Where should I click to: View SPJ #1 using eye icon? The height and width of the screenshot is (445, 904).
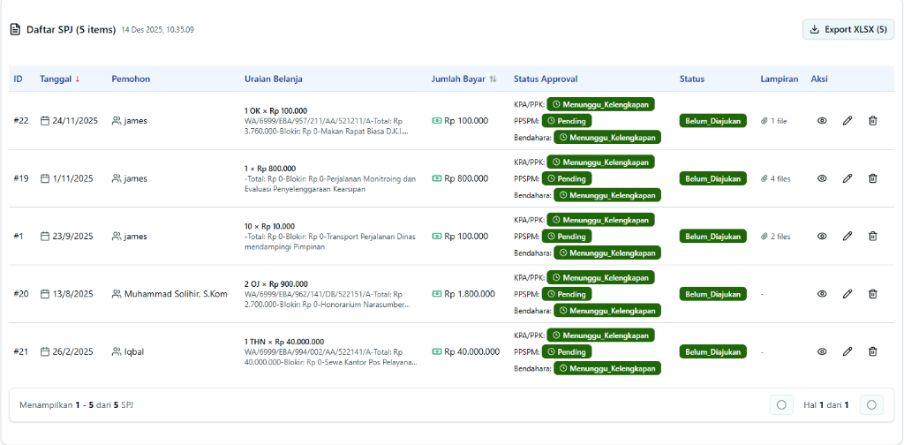point(822,236)
